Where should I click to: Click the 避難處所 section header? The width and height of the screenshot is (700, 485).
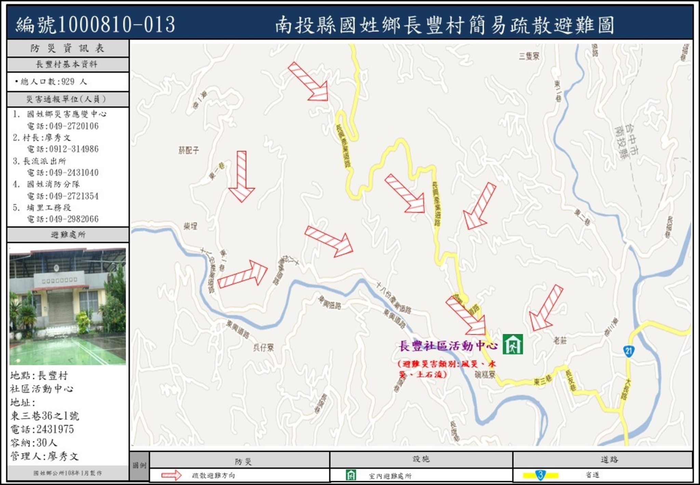click(x=68, y=235)
